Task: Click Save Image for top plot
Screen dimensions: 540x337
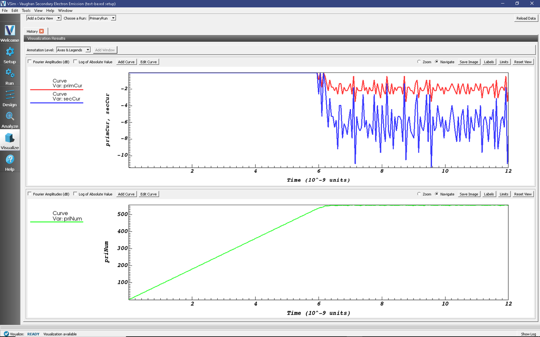Action: (x=469, y=62)
